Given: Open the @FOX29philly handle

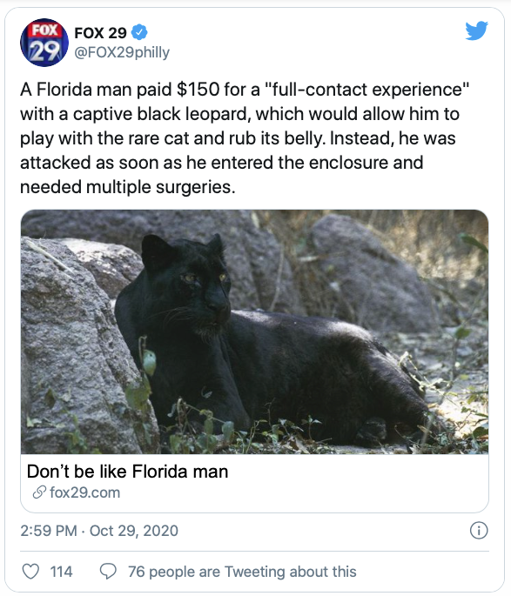Looking at the screenshot, I should pos(122,52).
